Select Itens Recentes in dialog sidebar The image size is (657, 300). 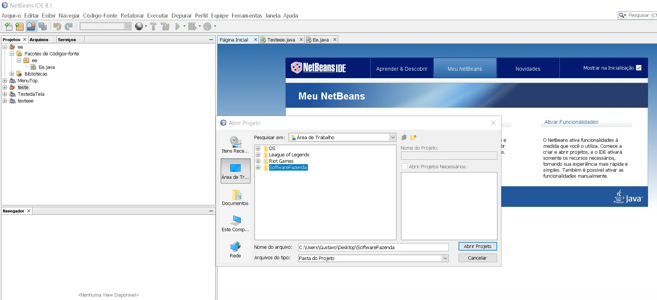pos(235,145)
